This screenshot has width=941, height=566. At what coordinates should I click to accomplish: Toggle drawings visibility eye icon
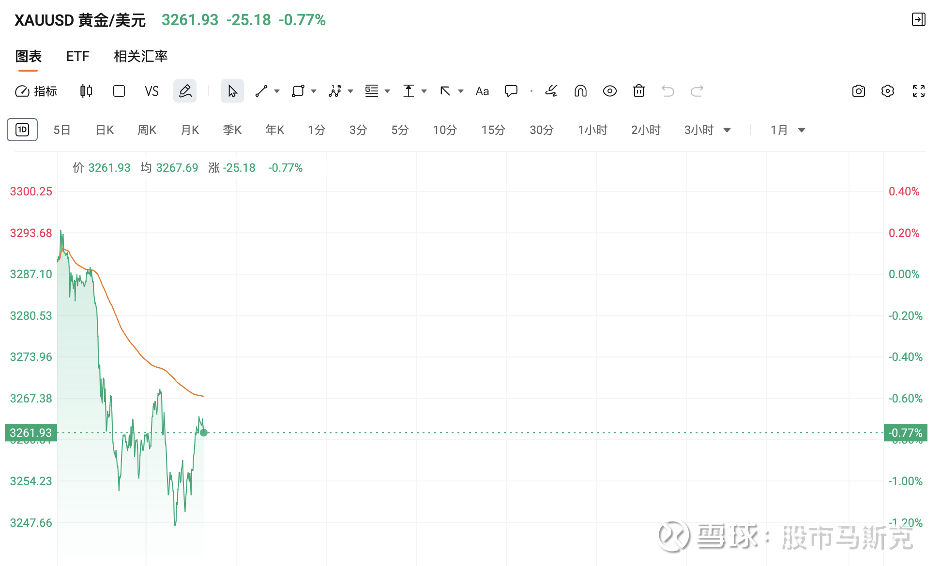[x=609, y=91]
